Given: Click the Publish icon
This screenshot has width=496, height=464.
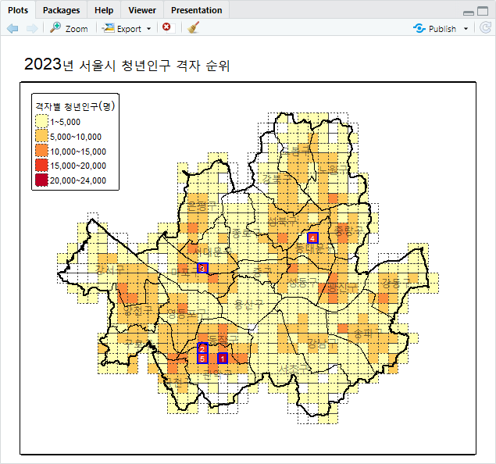Looking at the screenshot, I should [x=419, y=28].
